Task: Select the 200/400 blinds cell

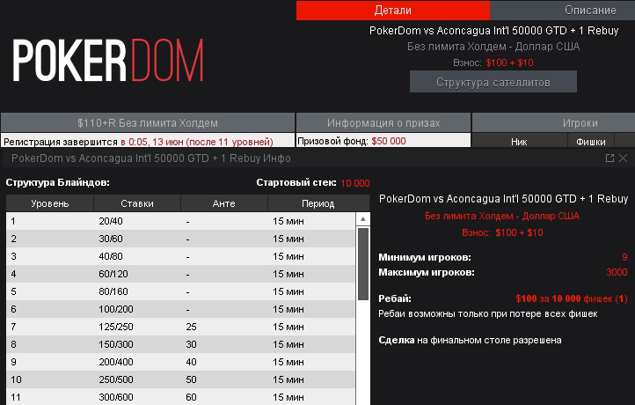Action: click(x=116, y=362)
